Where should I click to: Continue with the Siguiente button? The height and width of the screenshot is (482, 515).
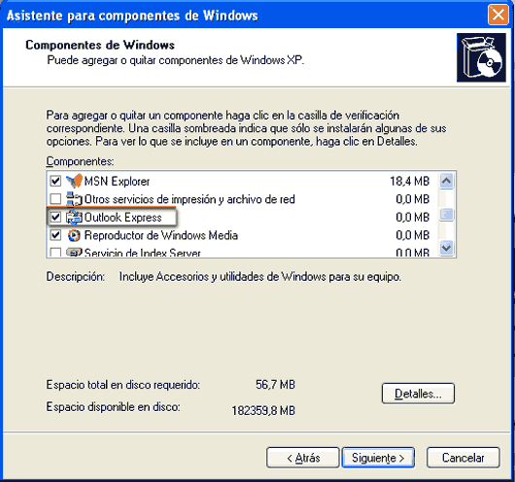pos(378,458)
